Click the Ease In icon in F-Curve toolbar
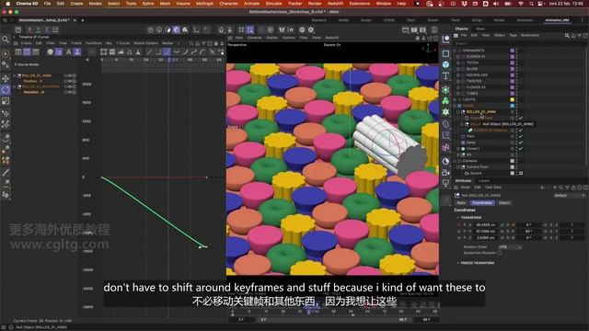This screenshot has width=589, height=331. (x=185, y=51)
